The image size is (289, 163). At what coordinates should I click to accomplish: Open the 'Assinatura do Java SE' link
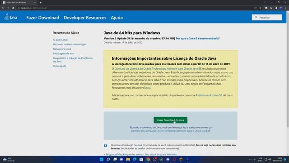(209, 95)
